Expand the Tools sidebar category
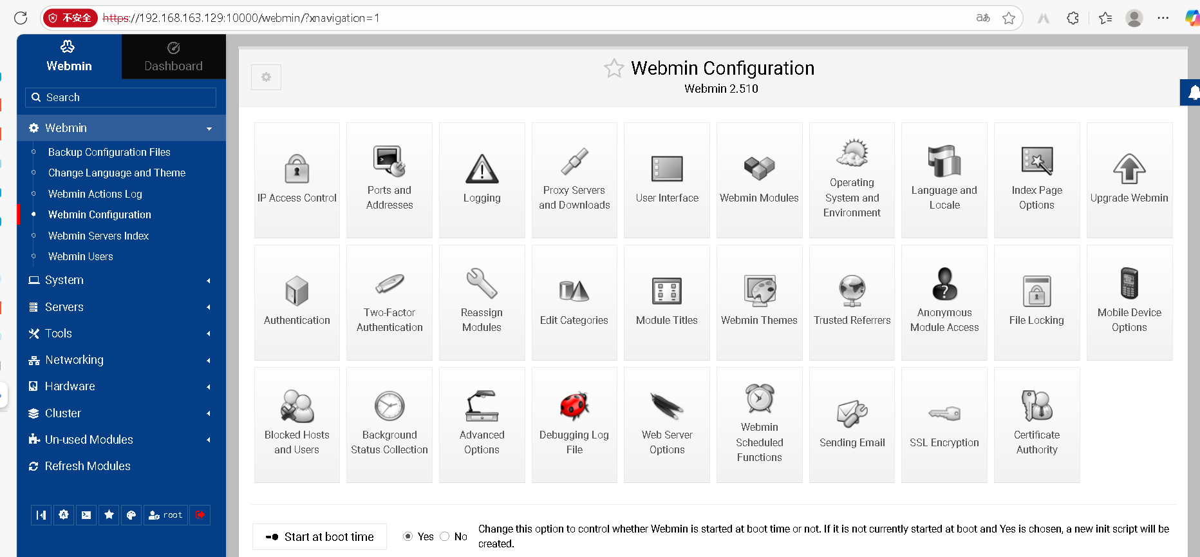The height and width of the screenshot is (557, 1200). [121, 334]
